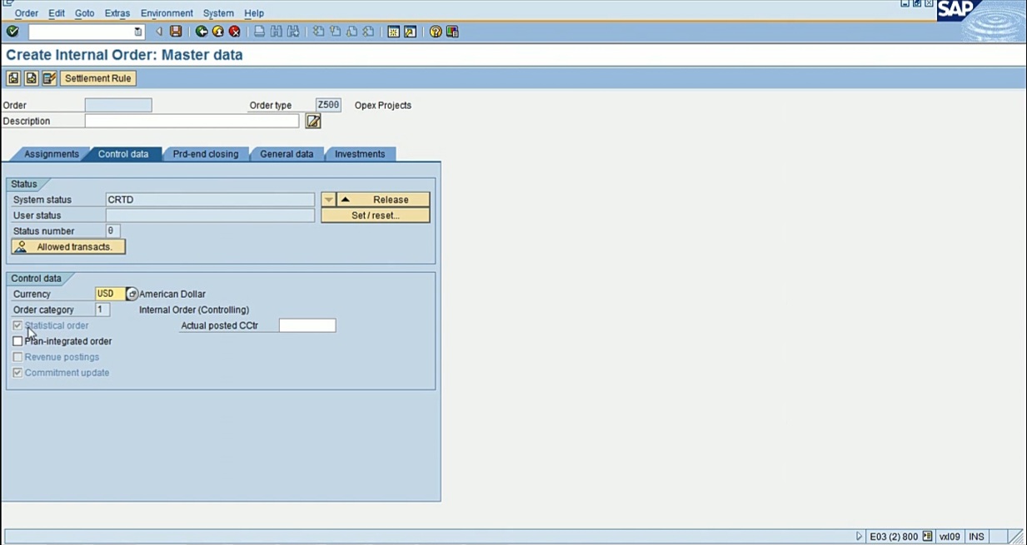1027x545 pixels.
Task: Expand status bar using the triangle arrow
Action: click(860, 537)
